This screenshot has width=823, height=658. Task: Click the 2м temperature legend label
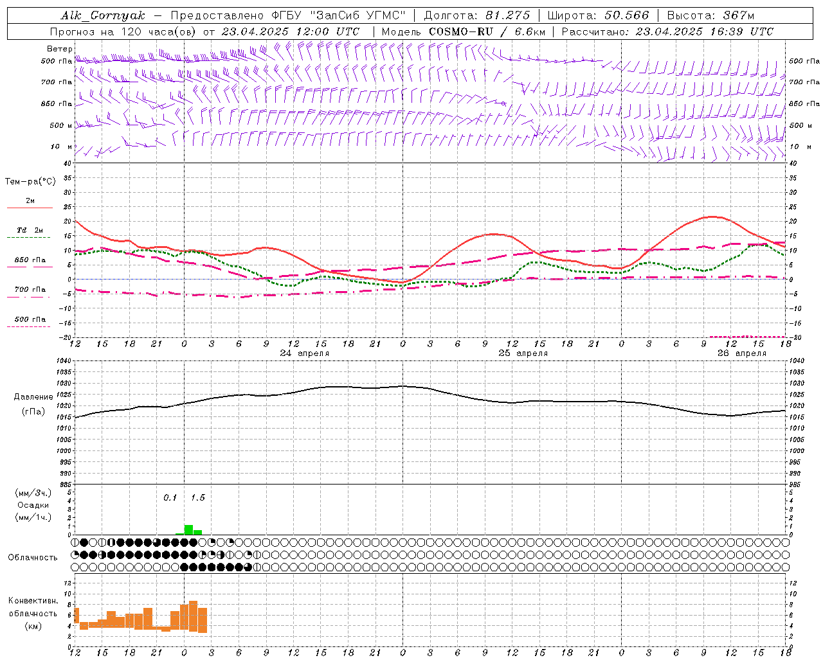coord(30,201)
